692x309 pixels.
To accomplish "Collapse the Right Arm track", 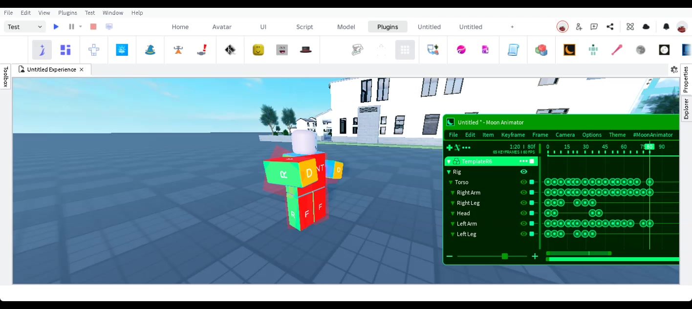I will coord(453,193).
